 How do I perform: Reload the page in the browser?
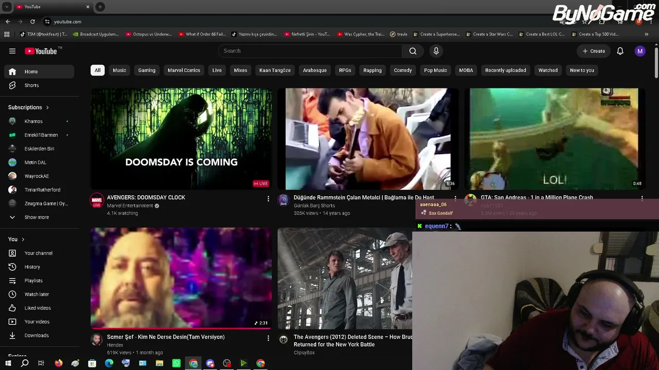(32, 22)
